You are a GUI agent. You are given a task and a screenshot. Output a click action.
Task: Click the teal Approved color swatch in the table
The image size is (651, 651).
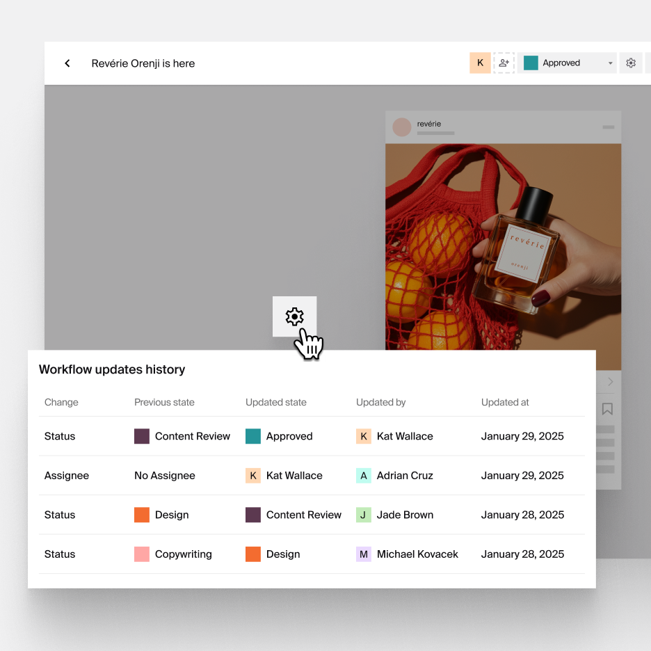coord(252,436)
